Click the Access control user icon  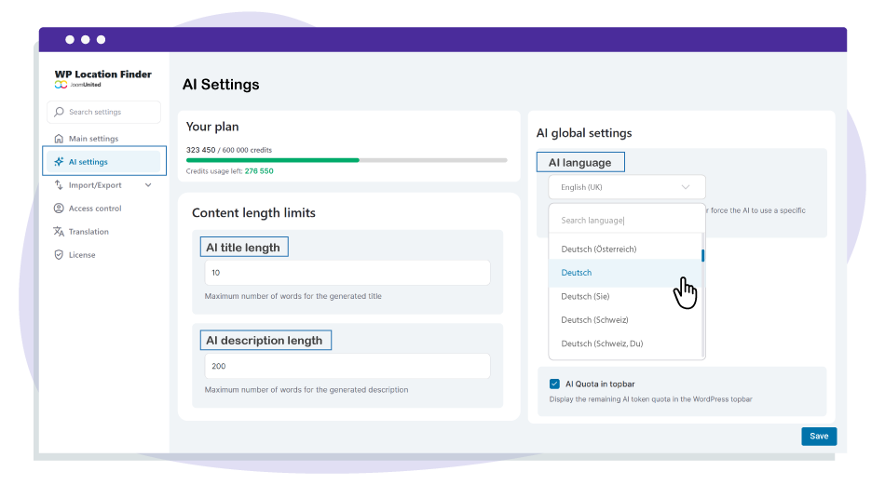pos(60,209)
